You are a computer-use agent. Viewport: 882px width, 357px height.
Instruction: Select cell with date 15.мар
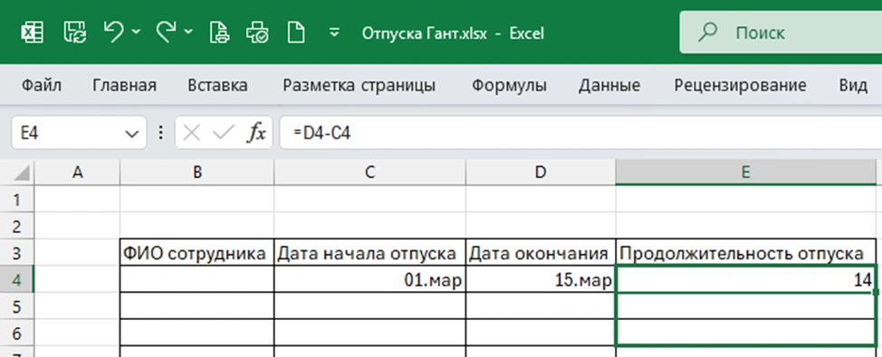(x=541, y=279)
